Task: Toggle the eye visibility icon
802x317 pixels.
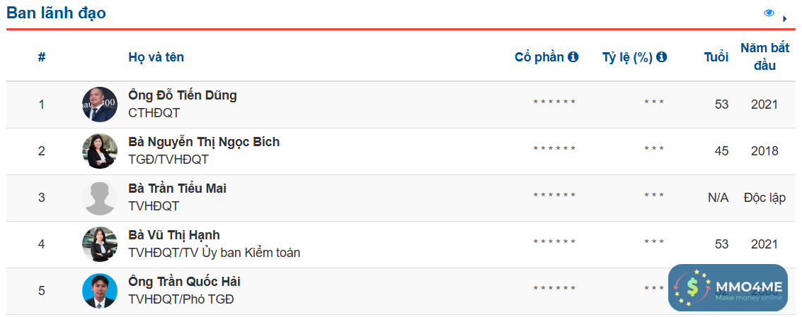Action: point(769,13)
